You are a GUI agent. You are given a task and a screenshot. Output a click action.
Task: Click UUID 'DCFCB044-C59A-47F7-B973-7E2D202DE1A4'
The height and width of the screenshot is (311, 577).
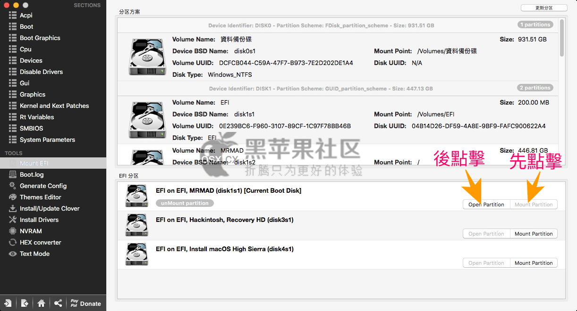(x=286, y=63)
